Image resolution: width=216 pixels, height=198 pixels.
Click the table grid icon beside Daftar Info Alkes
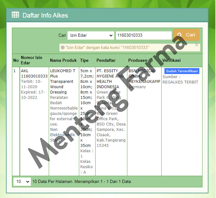tap(15, 15)
